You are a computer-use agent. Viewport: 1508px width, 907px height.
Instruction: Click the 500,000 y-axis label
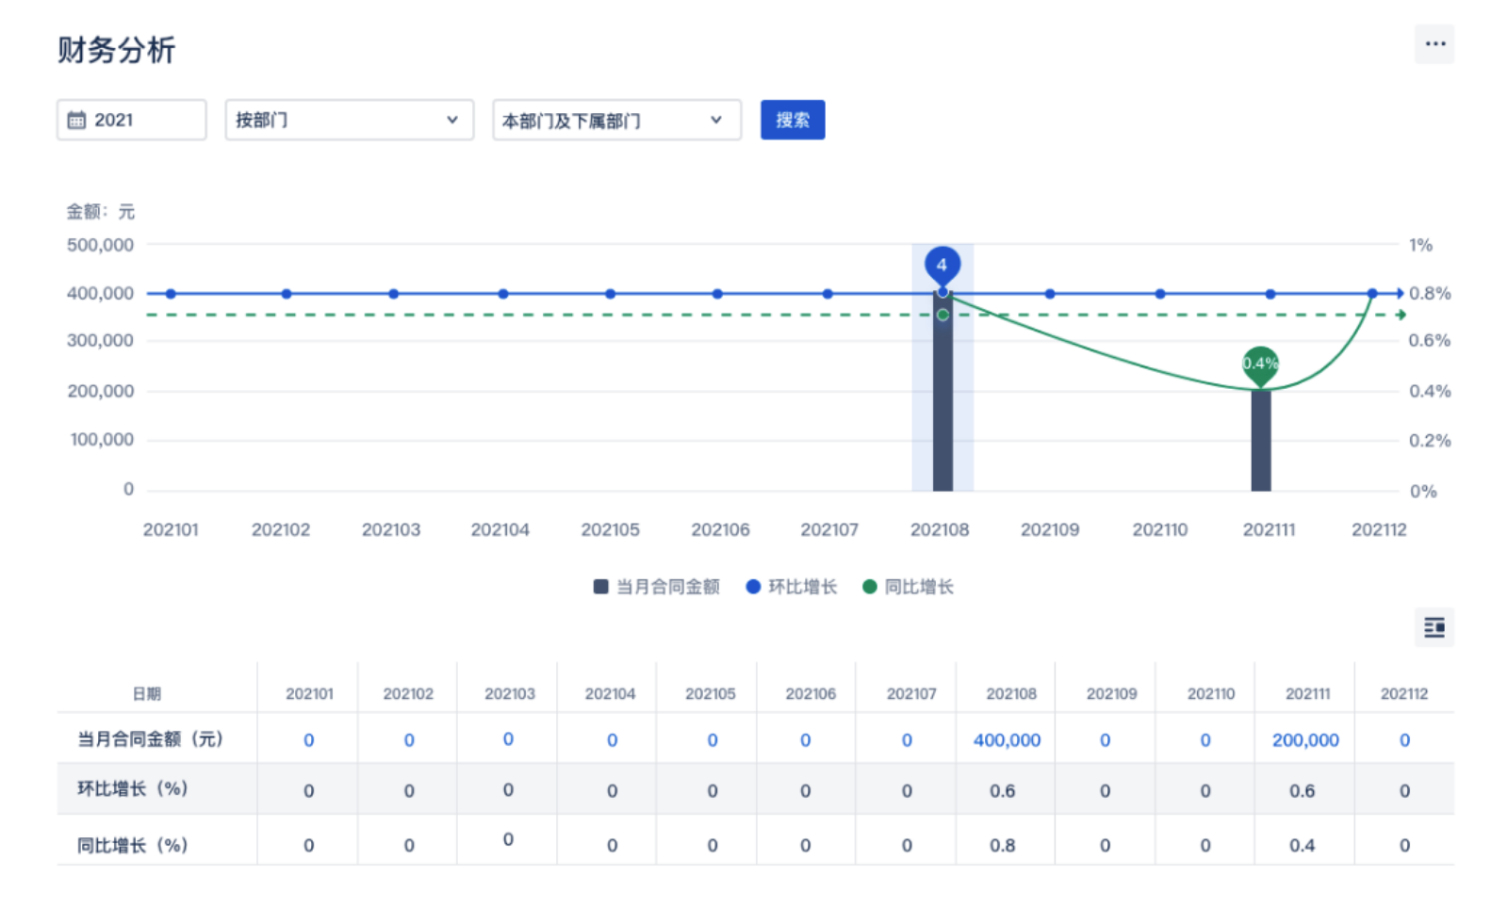pyautogui.click(x=100, y=245)
